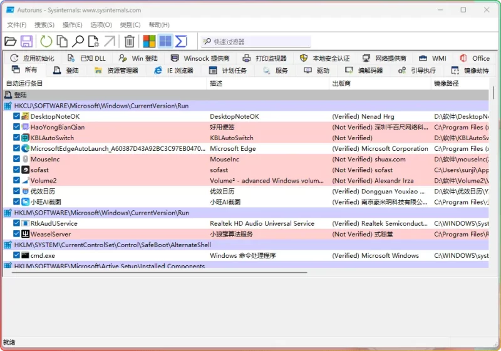Toggle the colorful Windows logo filter icon
The height and width of the screenshot is (351, 501).
tap(149, 41)
